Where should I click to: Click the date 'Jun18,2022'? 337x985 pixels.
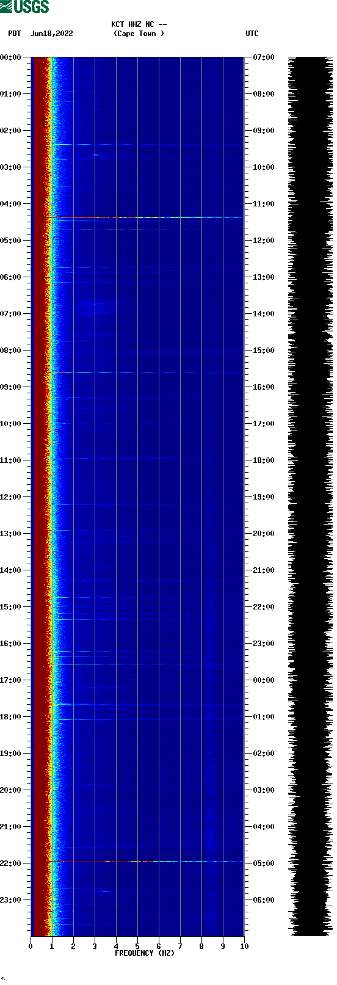tap(51, 34)
